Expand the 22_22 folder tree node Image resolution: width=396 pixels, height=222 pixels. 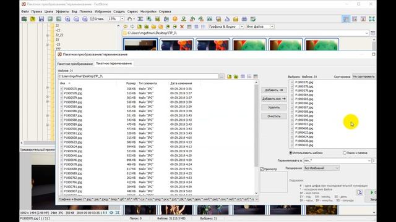point(48,35)
